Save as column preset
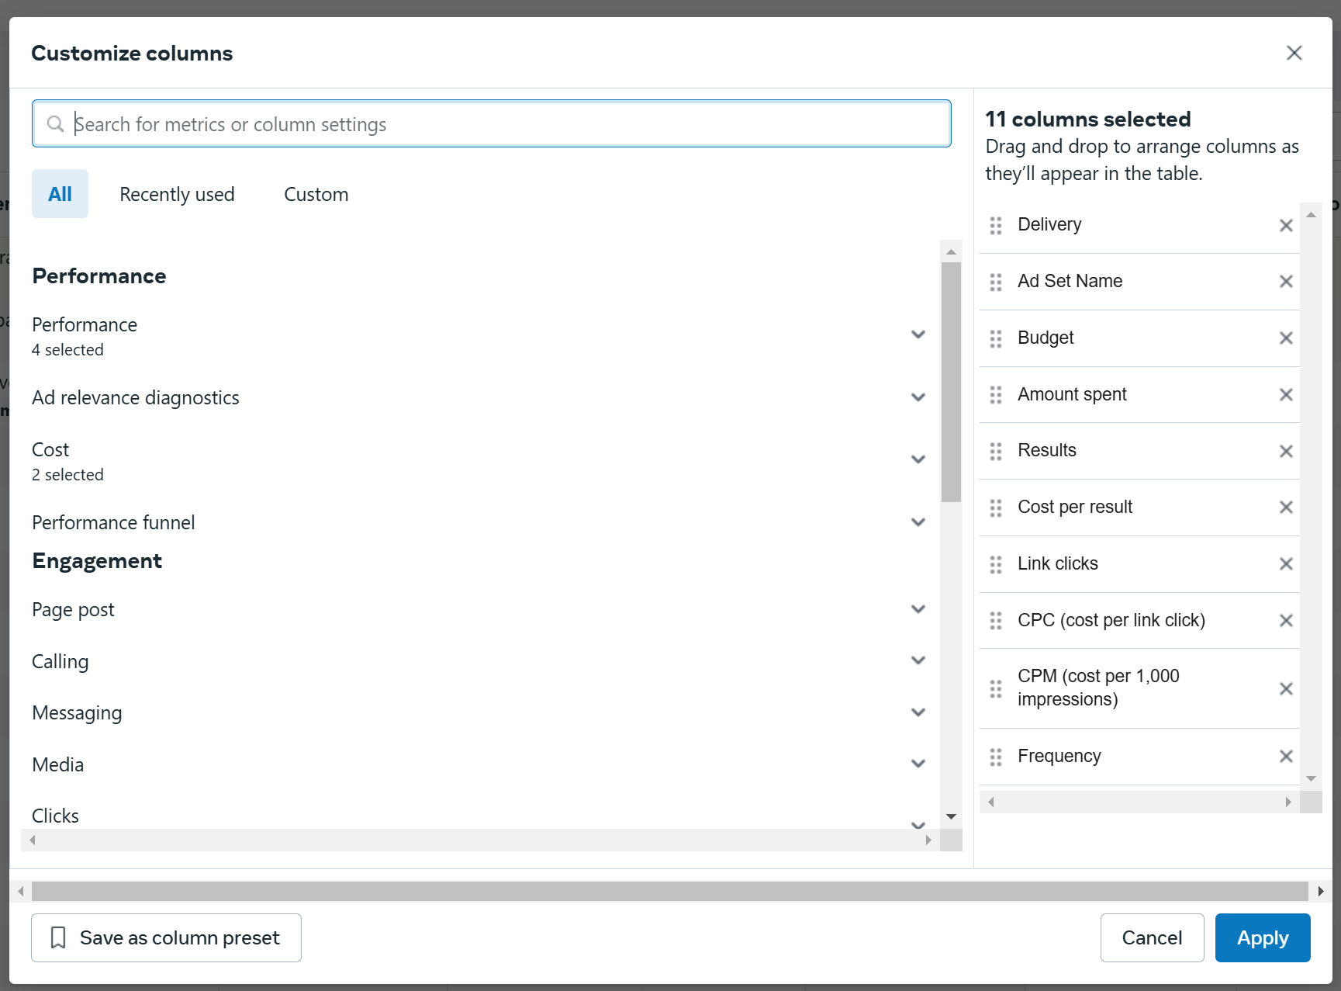This screenshot has height=991, width=1341. point(166,937)
